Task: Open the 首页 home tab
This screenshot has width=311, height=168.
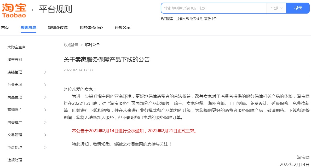Action: (x=5, y=28)
